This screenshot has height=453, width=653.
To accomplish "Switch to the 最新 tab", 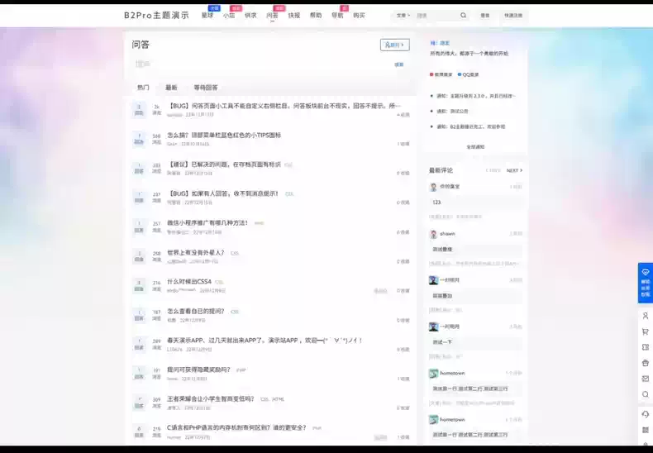I will click(171, 88).
